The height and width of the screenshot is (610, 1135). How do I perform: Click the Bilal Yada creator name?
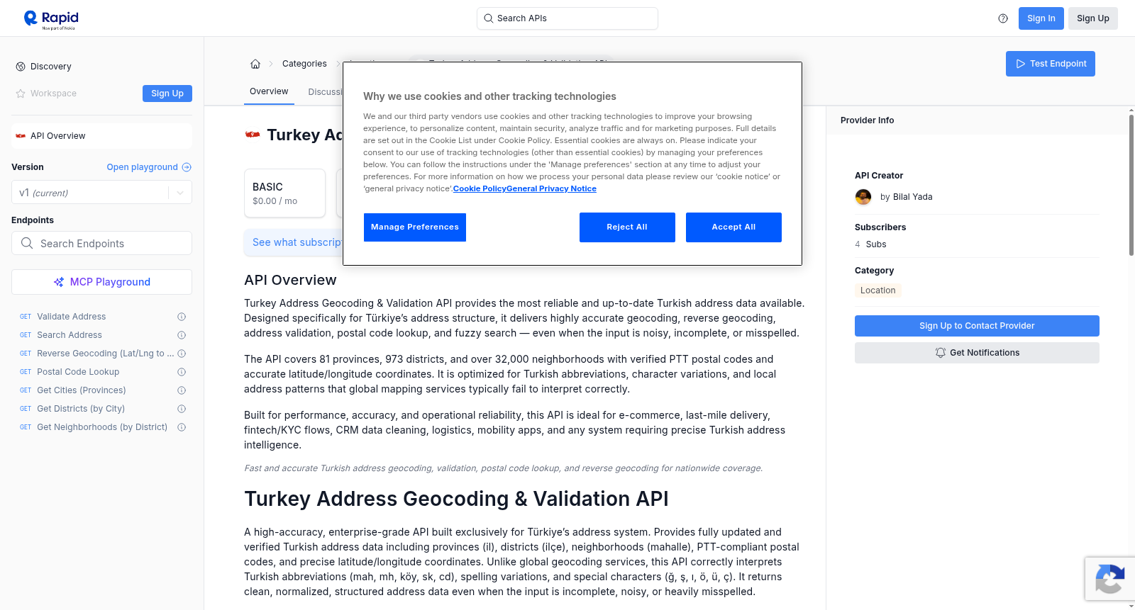click(x=913, y=197)
